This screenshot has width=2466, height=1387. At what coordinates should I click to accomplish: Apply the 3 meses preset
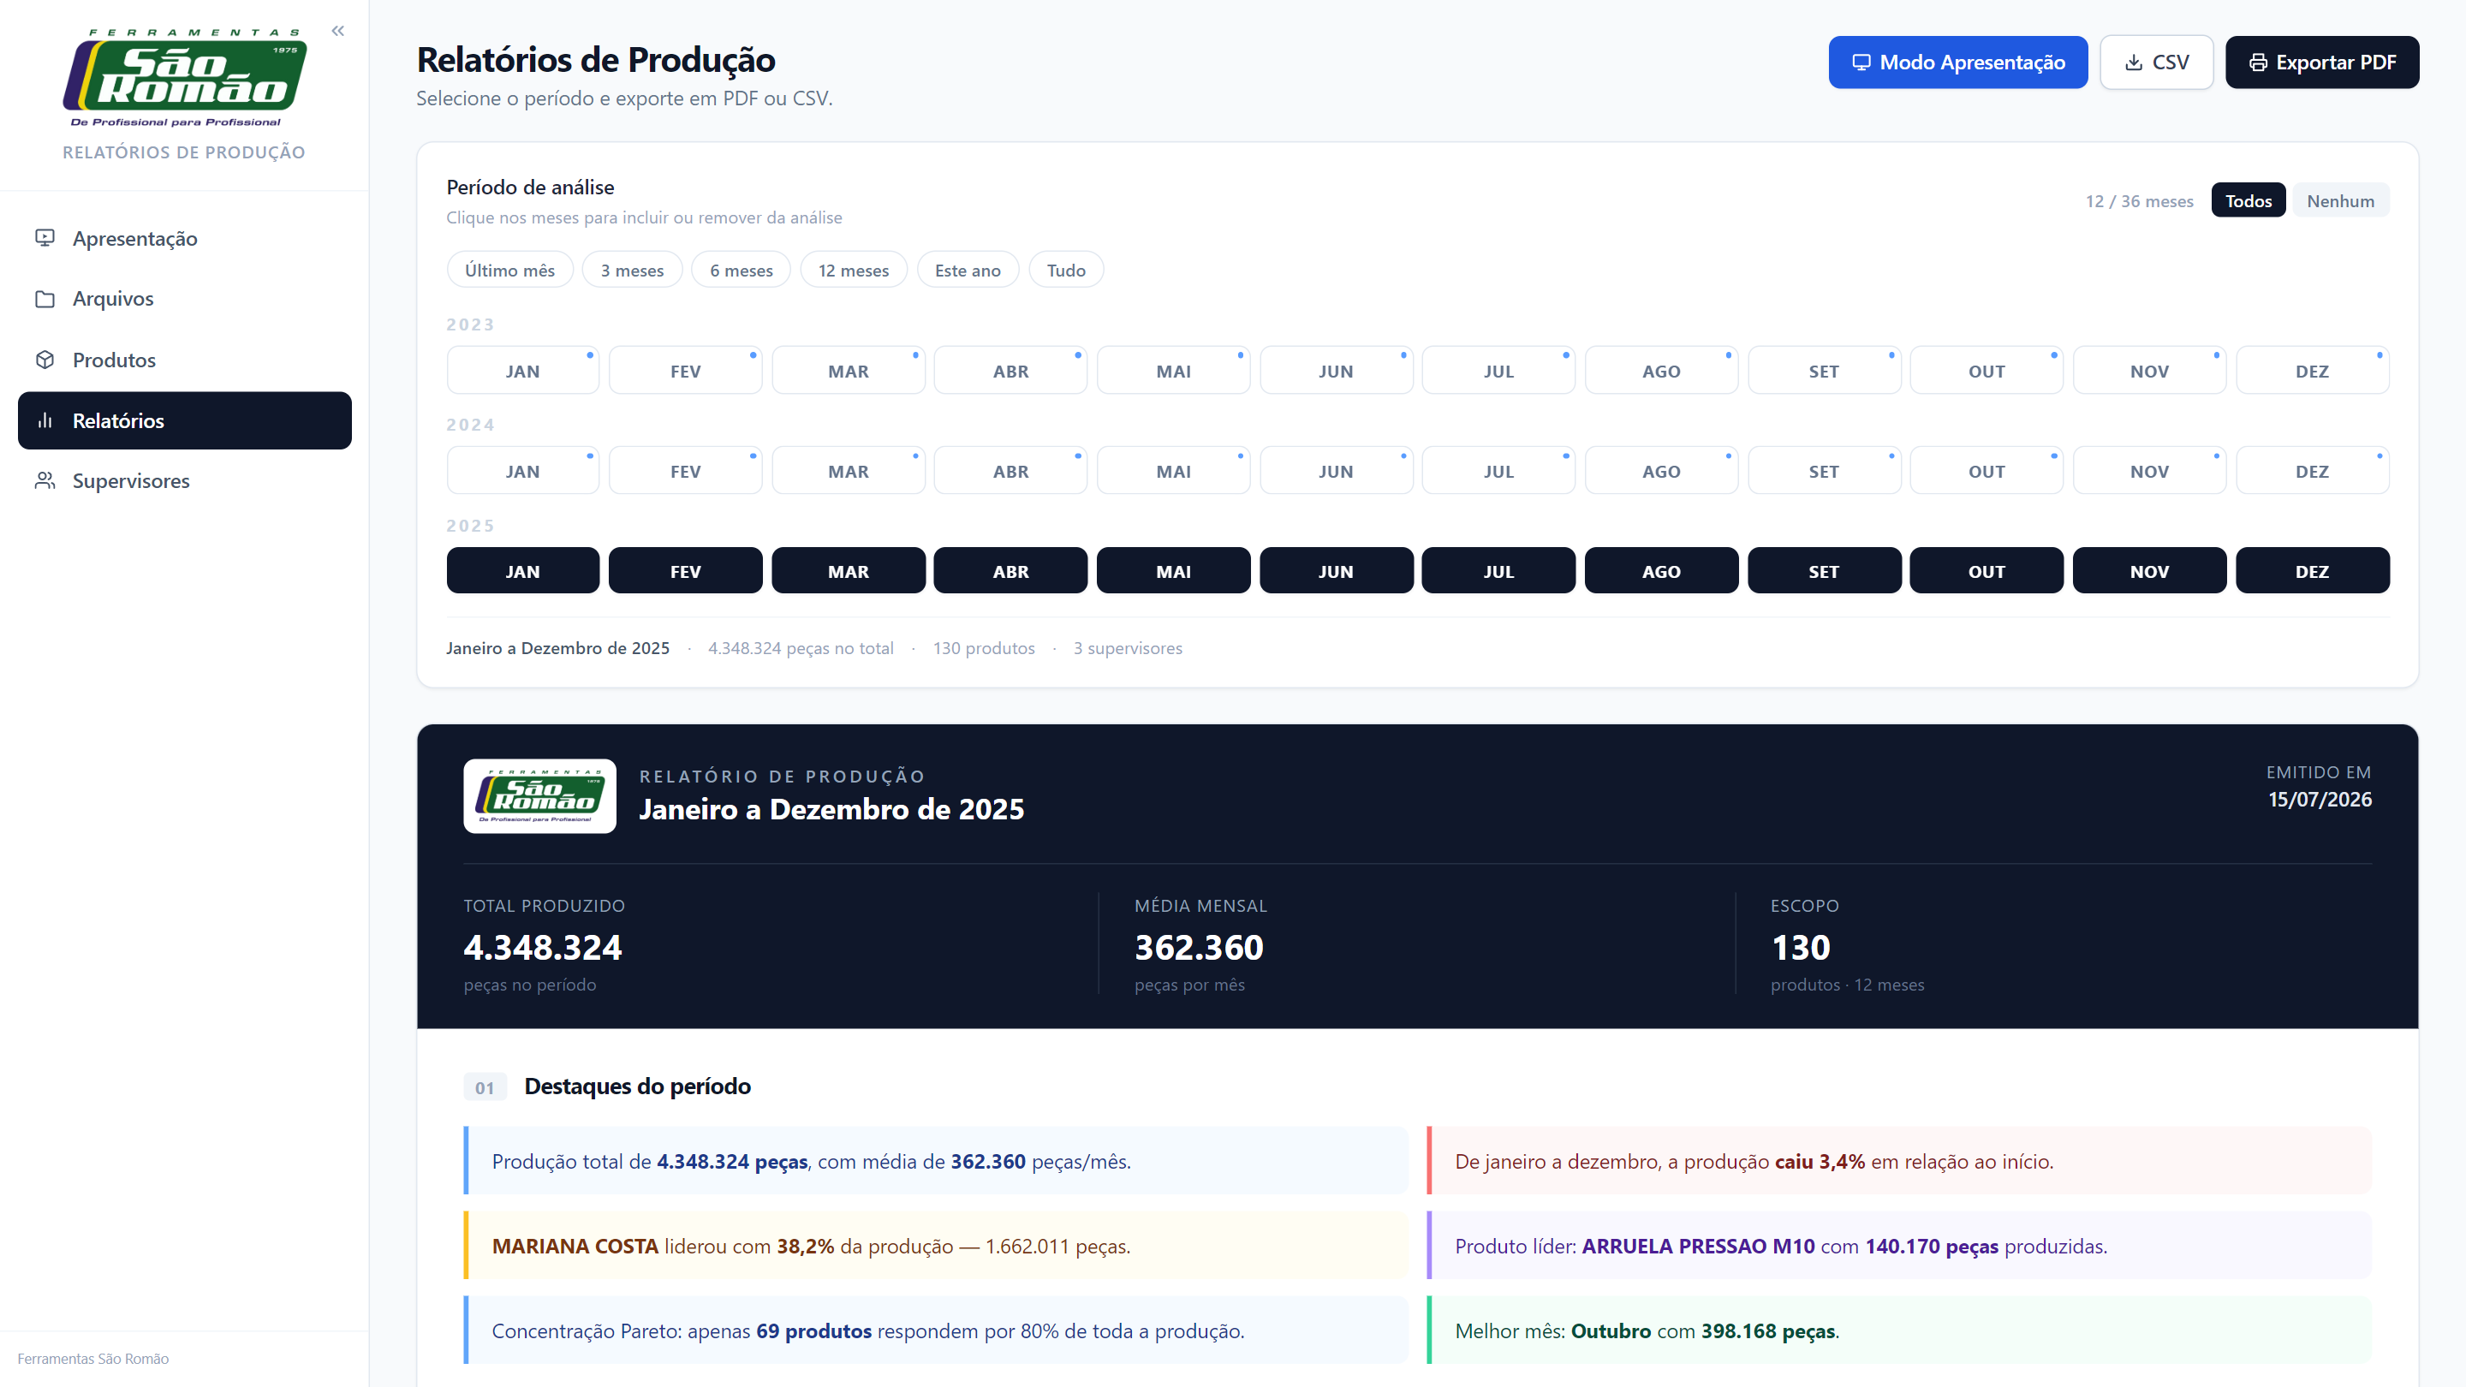[x=632, y=270]
